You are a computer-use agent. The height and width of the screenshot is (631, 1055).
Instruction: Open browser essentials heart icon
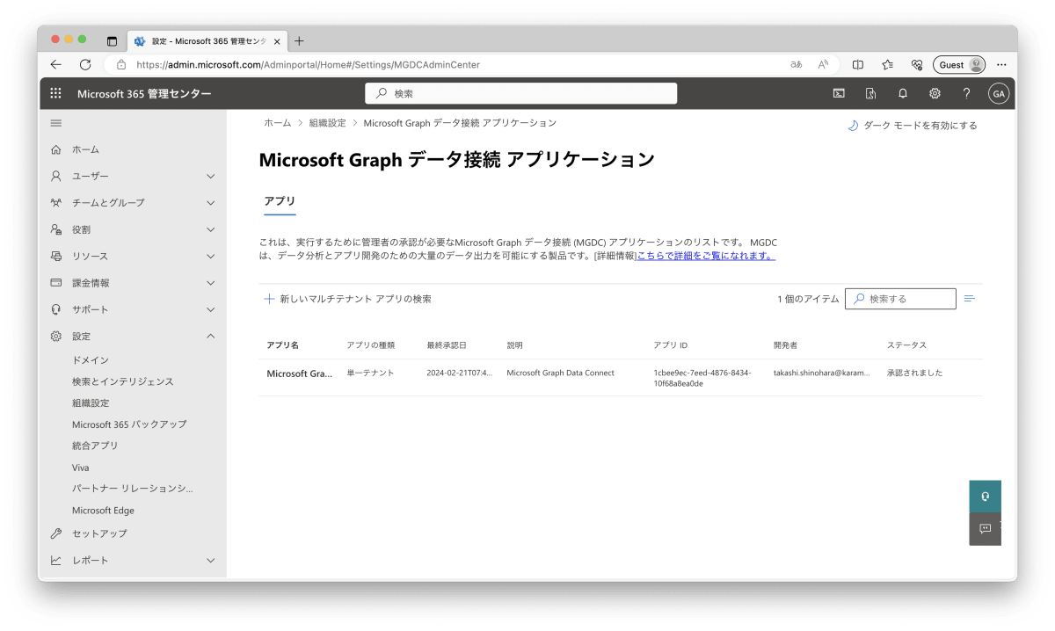coord(916,64)
